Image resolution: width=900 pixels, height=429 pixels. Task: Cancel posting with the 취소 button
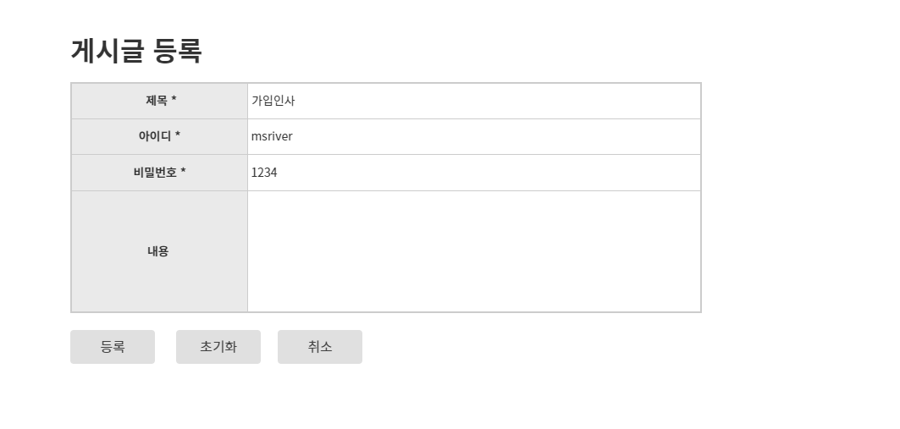coord(320,347)
